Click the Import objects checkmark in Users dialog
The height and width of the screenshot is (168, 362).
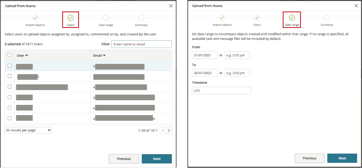(x=35, y=18)
